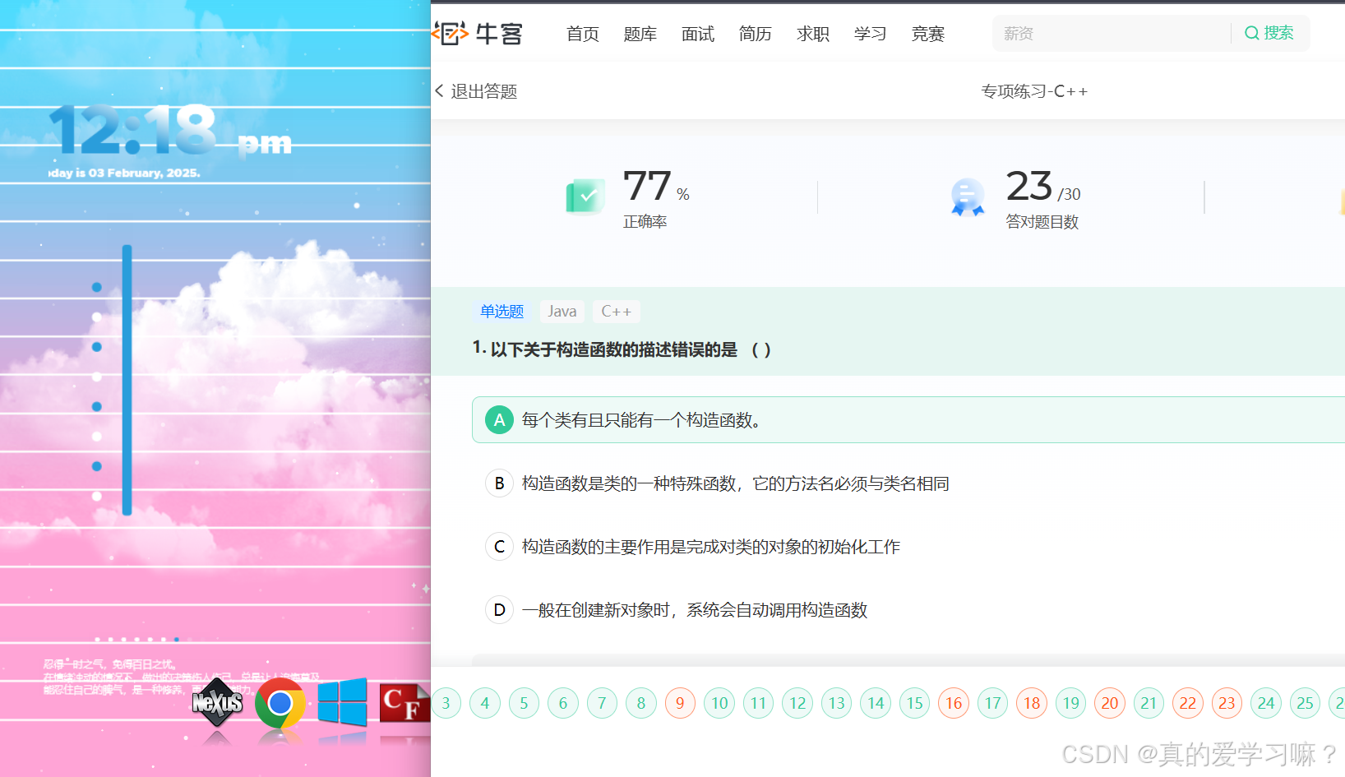Switch to the Java tag
The image size is (1345, 777).
562,311
